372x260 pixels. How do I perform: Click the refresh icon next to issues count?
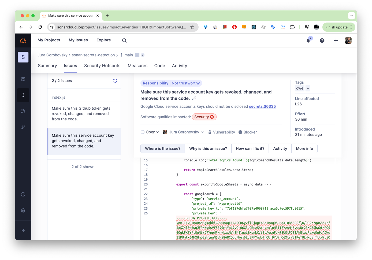pos(115,80)
